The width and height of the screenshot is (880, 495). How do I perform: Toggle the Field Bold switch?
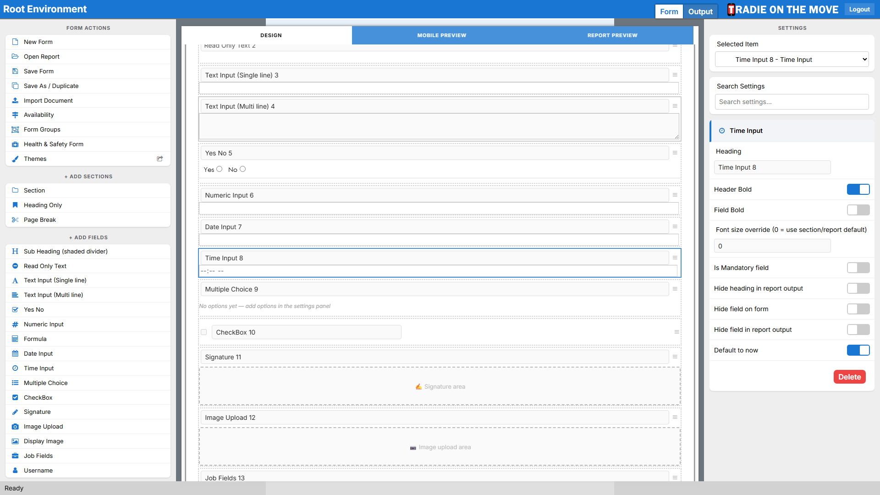858,210
